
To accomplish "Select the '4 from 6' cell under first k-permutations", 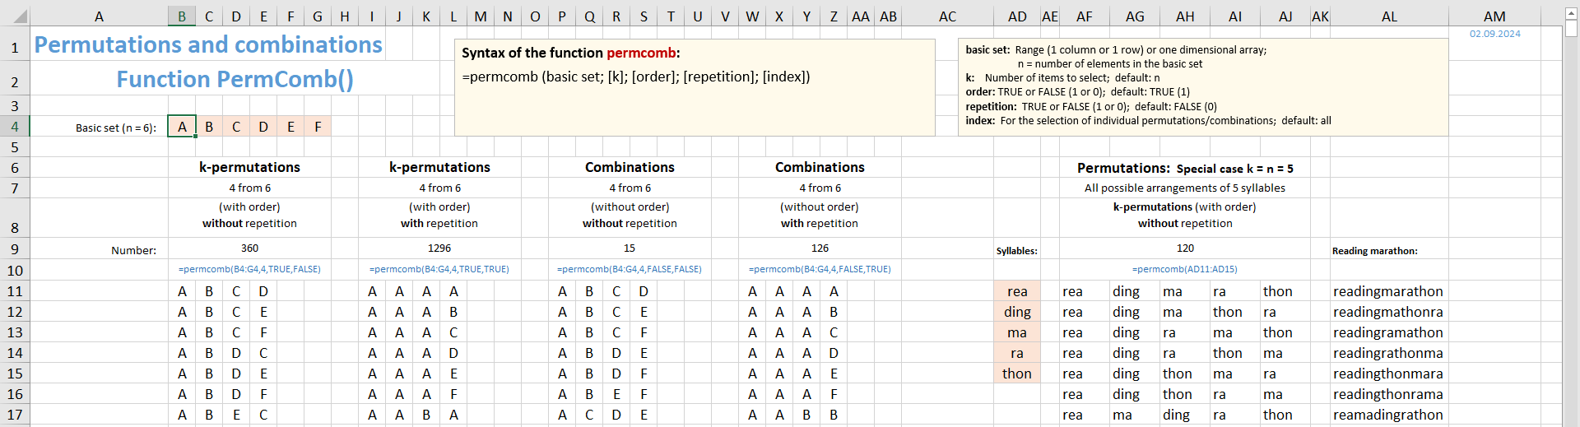I will tap(249, 188).
